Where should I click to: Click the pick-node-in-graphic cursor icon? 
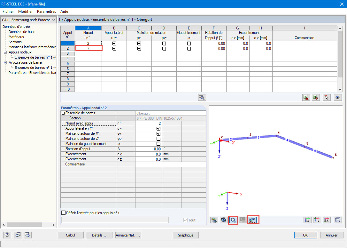[x=327, y=97]
